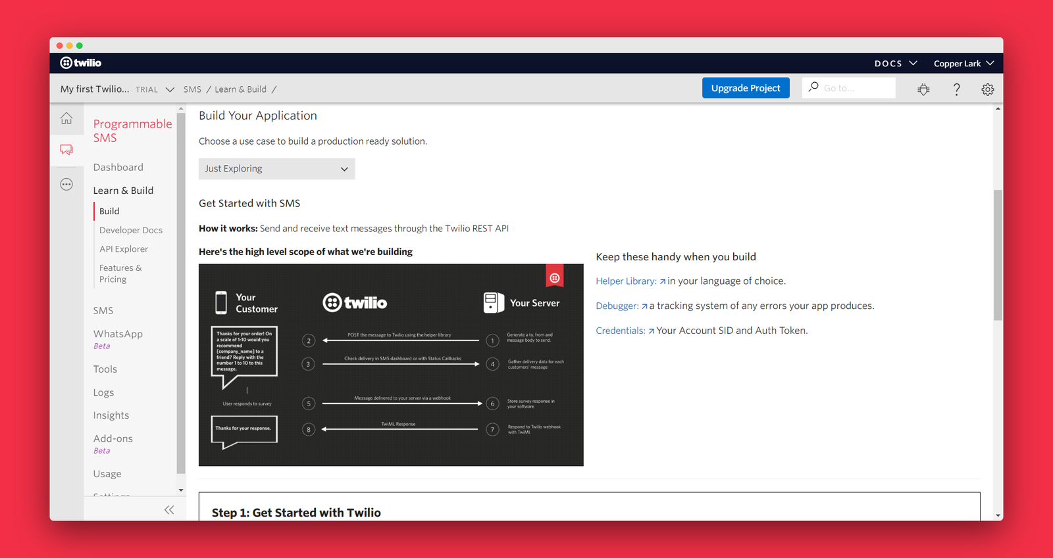Screen dimensions: 1053x558
Task: Click the Credentials link
Action: click(x=621, y=331)
